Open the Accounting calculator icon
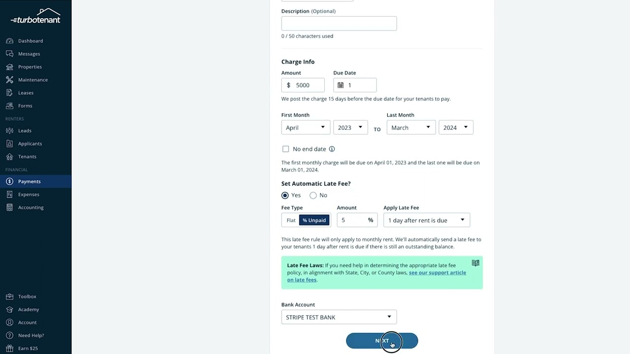The height and width of the screenshot is (354, 630). (x=9, y=207)
